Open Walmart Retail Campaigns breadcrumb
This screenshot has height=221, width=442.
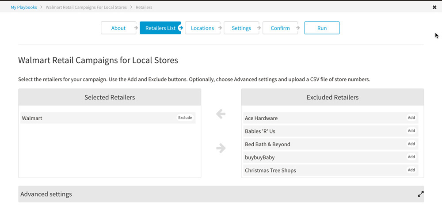pos(86,8)
